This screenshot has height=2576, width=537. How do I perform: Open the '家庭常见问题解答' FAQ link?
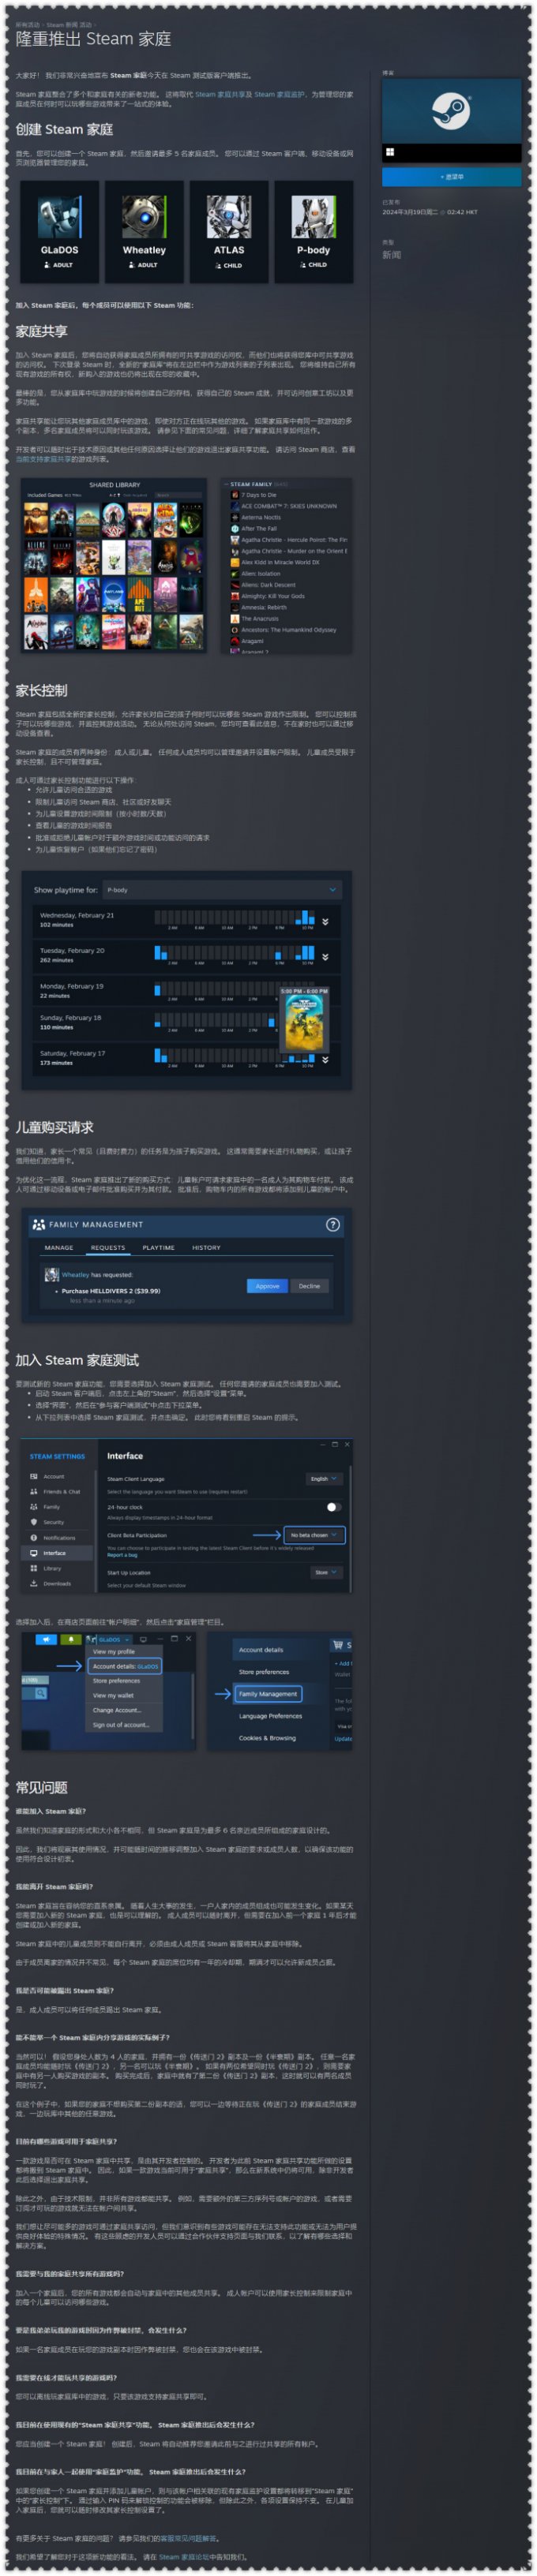pos(189,2539)
